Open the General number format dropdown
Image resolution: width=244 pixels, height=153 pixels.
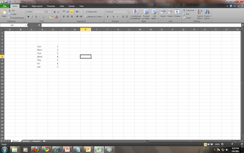click(x=127, y=12)
